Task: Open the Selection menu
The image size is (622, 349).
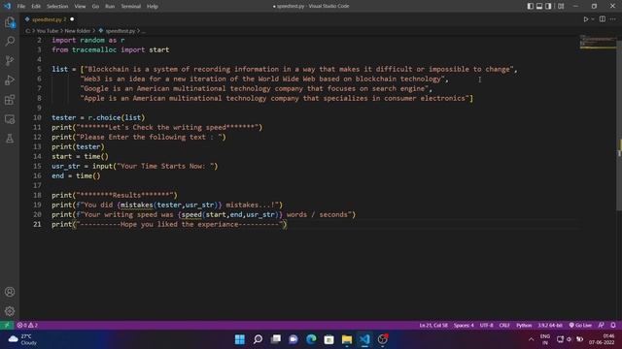Action: pos(57,7)
